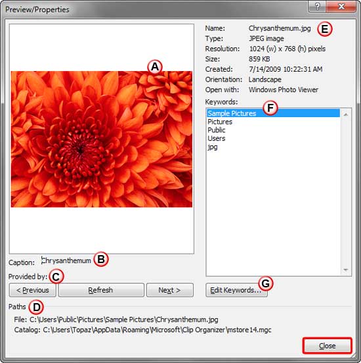Click the Landscape orientation value
The width and height of the screenshot is (361, 363).
click(x=265, y=80)
